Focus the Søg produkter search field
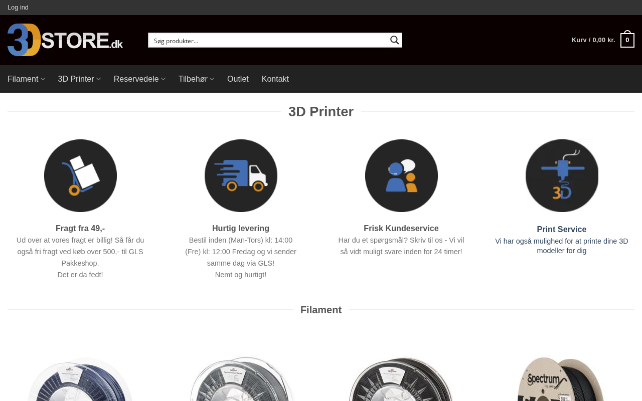642x401 pixels. click(268, 41)
